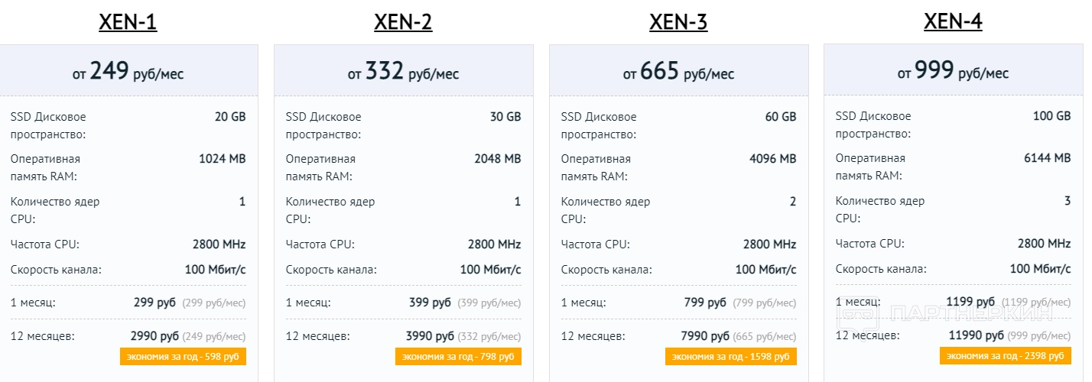Pick XEN-3 one-month price 799 руб
The image size is (1092, 382).
click(x=705, y=303)
